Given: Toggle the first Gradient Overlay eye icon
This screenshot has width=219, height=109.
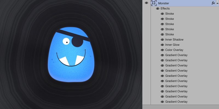Looking at the screenshot, I should coord(162,55).
